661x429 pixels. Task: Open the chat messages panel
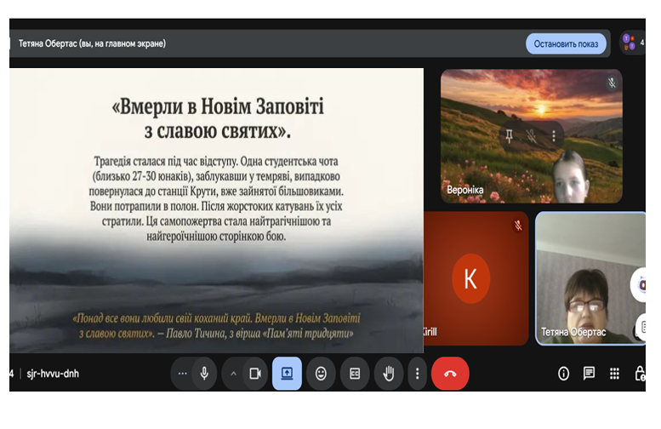[589, 373]
